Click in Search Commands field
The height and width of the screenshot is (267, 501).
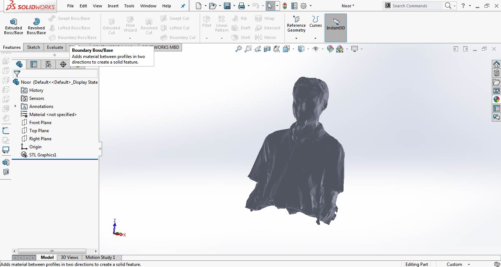pyautogui.click(x=417, y=6)
